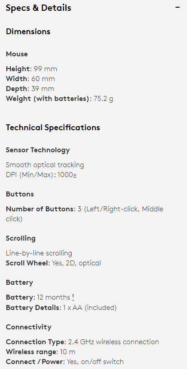Click the Smooth optical tracking text

click(45, 165)
